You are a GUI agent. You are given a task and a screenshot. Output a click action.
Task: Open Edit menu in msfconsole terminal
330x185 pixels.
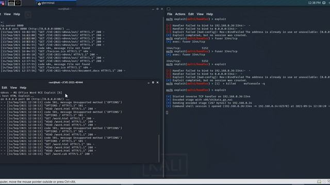pos(191,14)
